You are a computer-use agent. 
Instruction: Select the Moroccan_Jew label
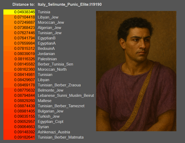point(51,22)
